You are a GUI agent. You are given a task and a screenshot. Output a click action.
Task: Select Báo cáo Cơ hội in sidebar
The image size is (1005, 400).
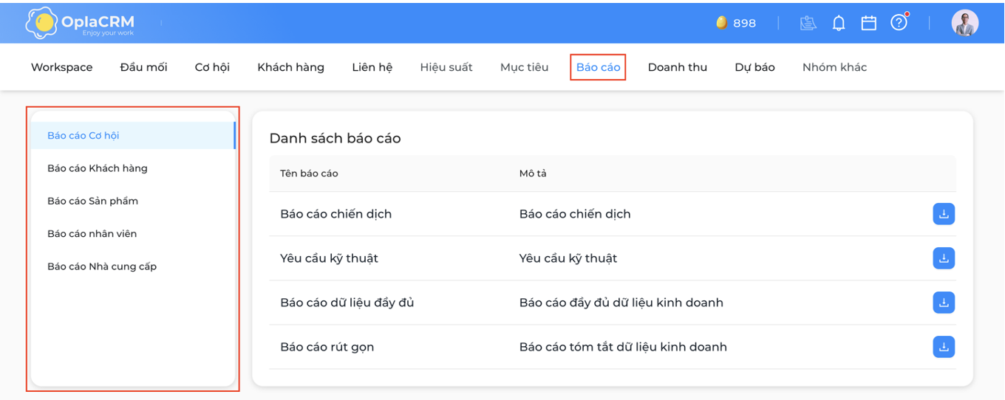coord(133,135)
